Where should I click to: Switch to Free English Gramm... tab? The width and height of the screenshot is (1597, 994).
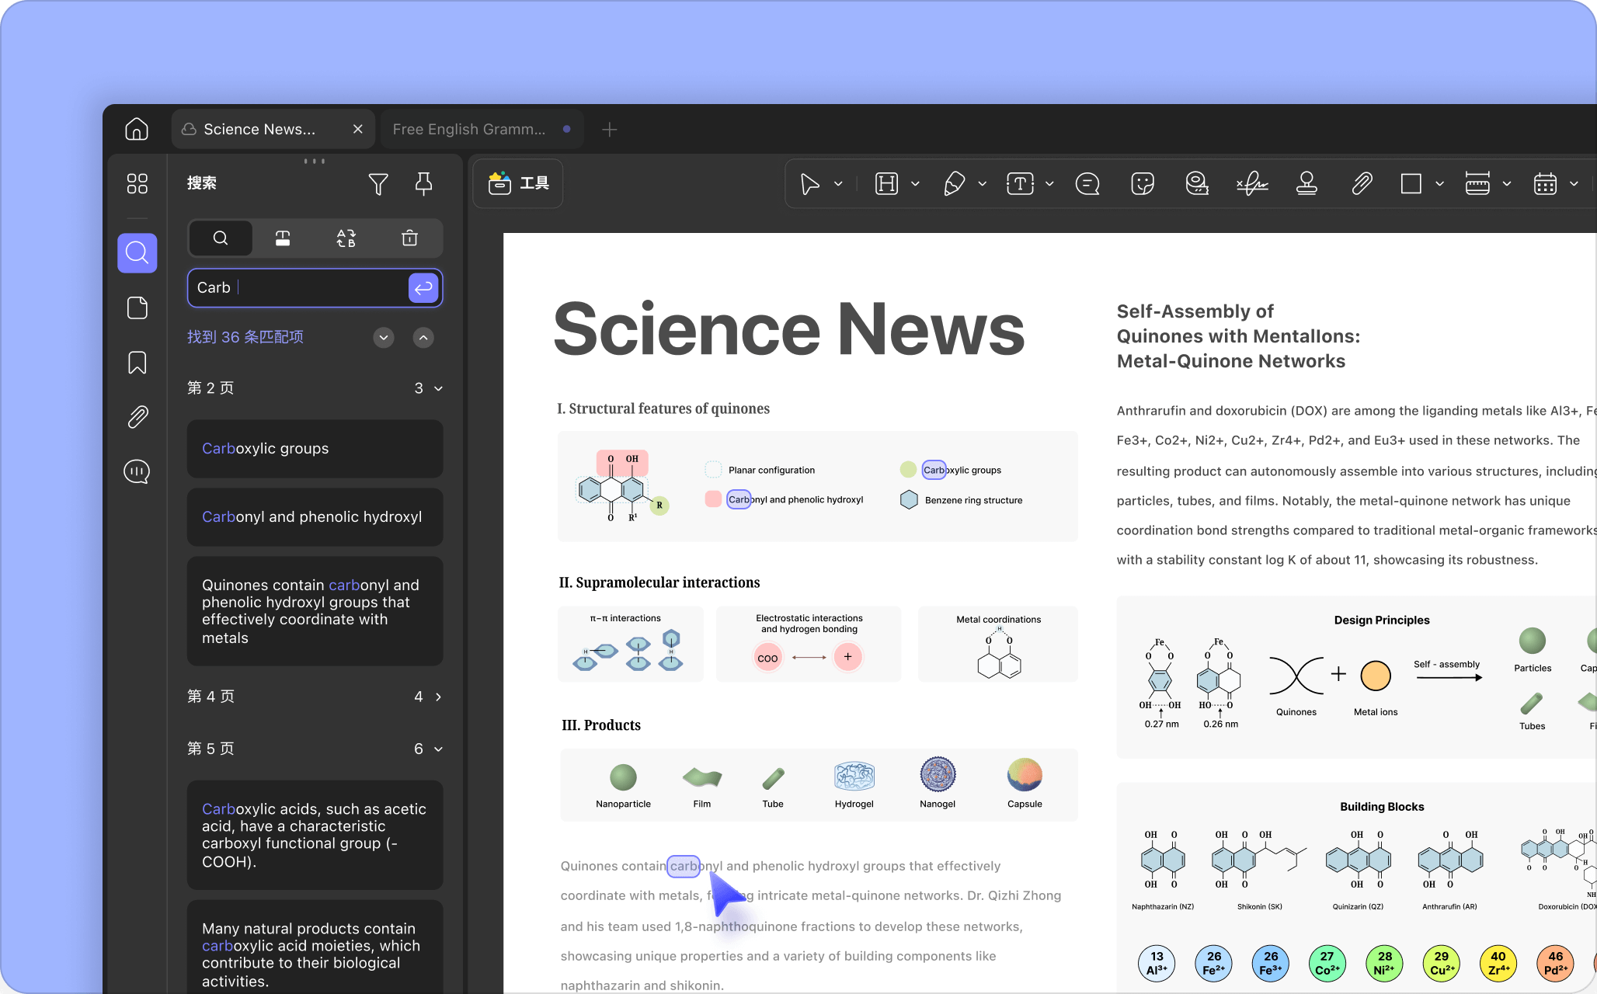[469, 129]
